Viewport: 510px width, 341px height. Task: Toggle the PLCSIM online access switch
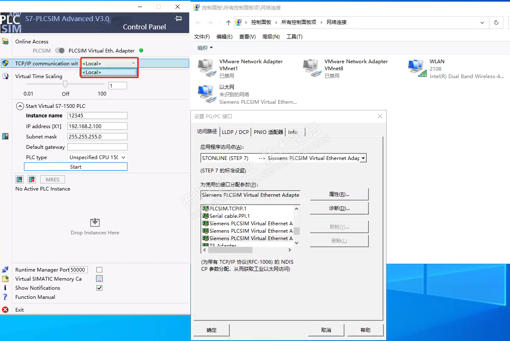point(60,50)
